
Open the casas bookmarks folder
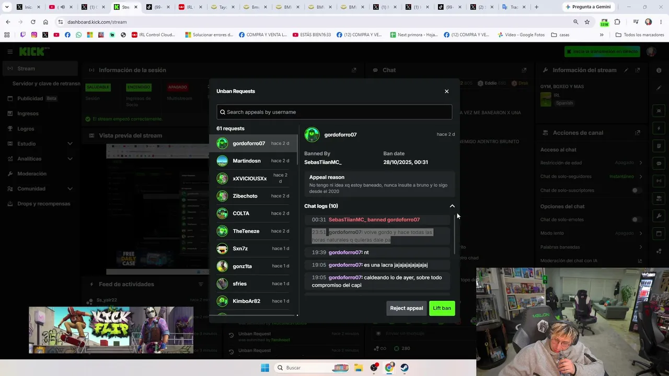(x=560, y=35)
